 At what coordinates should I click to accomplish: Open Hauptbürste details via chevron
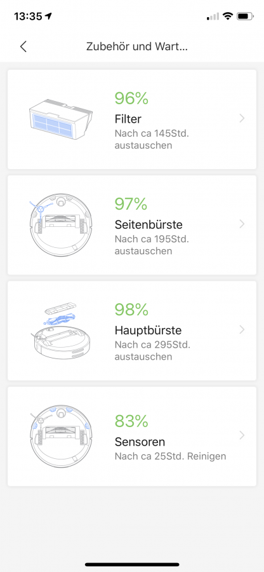242,330
